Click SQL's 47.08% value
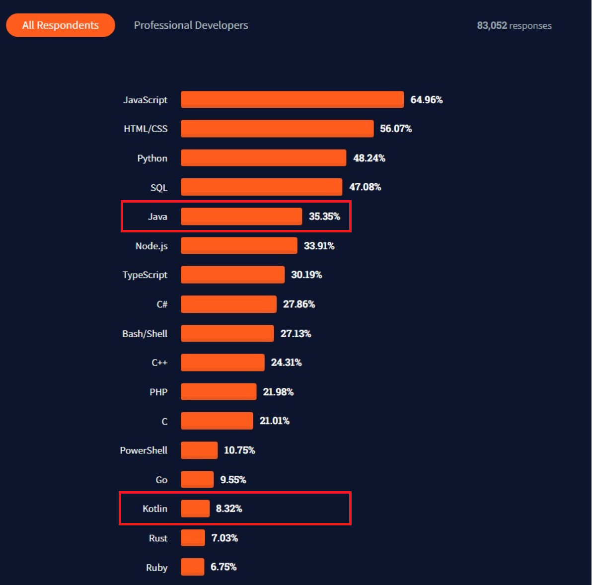 (365, 187)
